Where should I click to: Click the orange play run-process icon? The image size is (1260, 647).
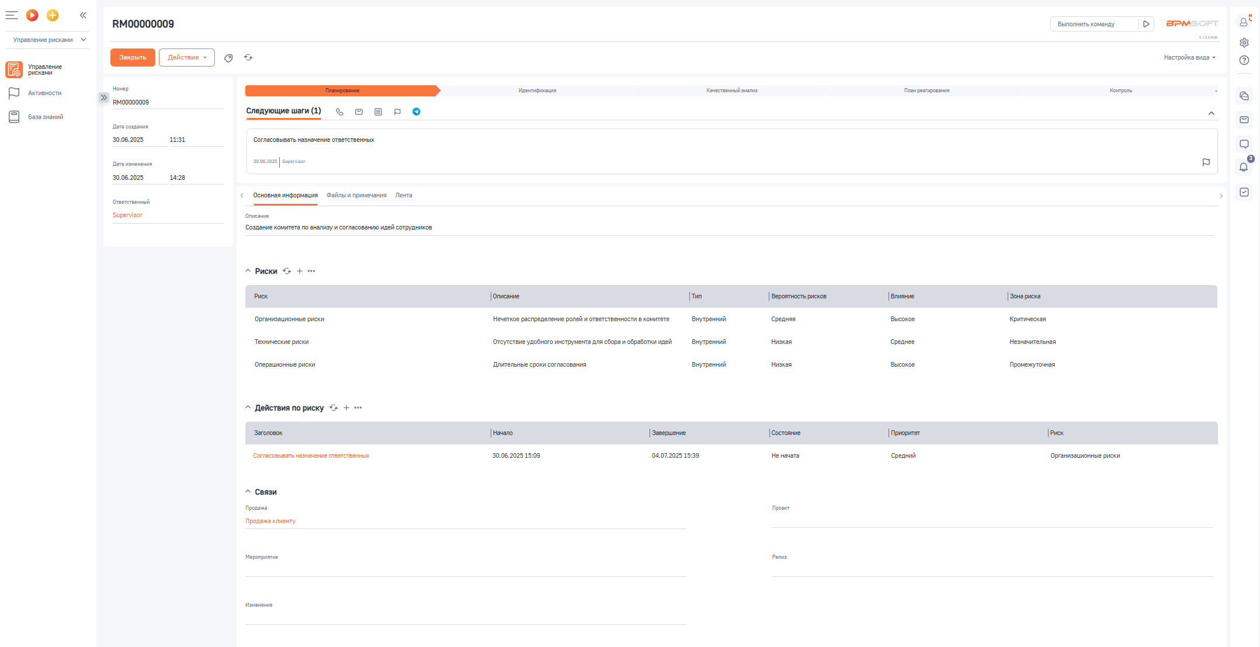click(33, 15)
